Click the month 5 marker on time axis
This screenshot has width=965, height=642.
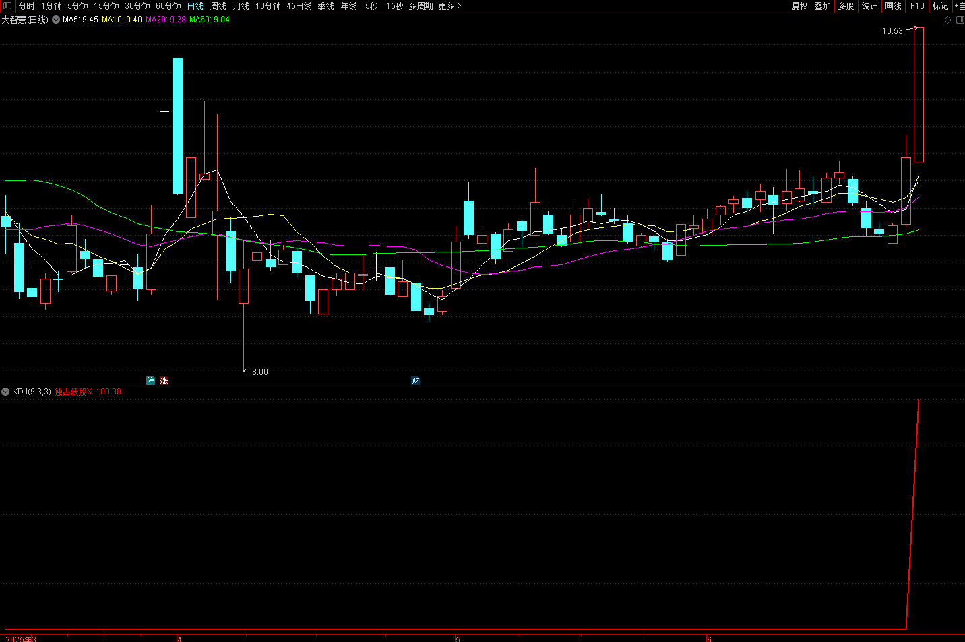458,639
